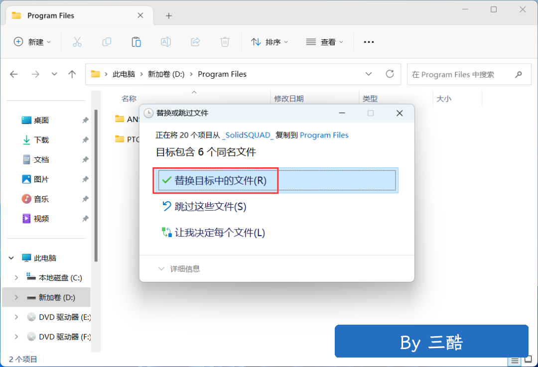The height and width of the screenshot is (367, 538).
Task: Click the search magnifier icon
Action: click(519, 74)
